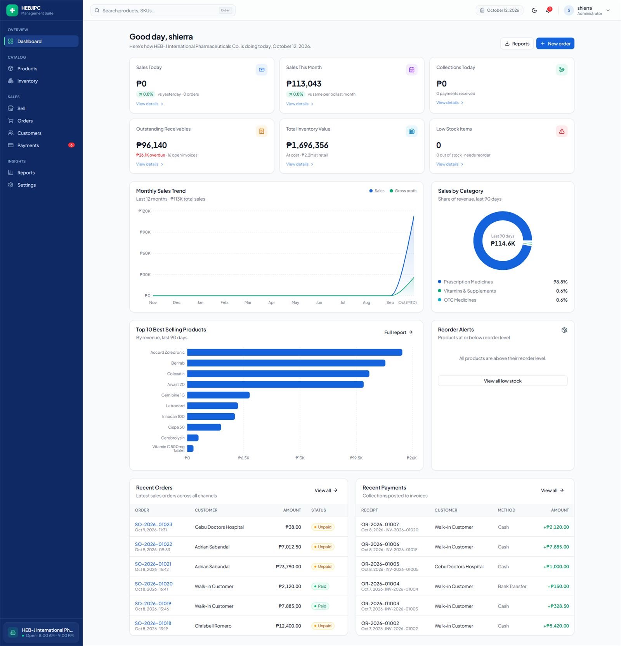Click the Total Inventory Value icon
The width and height of the screenshot is (621, 646).
pos(411,131)
